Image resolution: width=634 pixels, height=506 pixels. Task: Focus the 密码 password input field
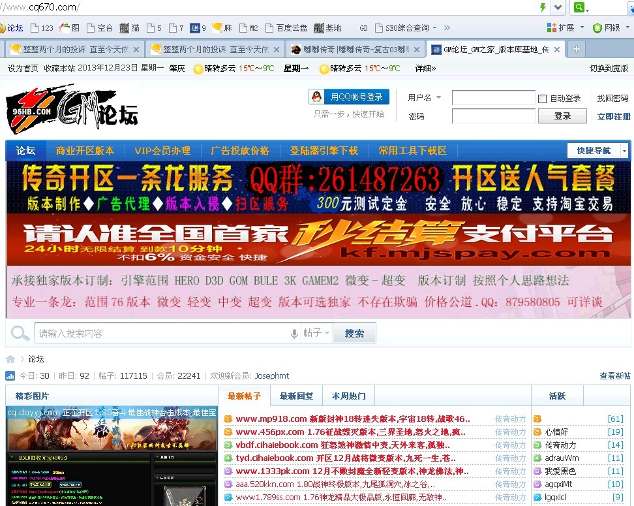click(x=493, y=116)
